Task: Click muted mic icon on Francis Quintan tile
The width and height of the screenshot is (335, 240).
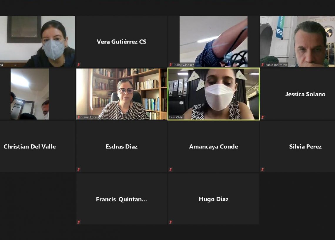Action: point(79,222)
